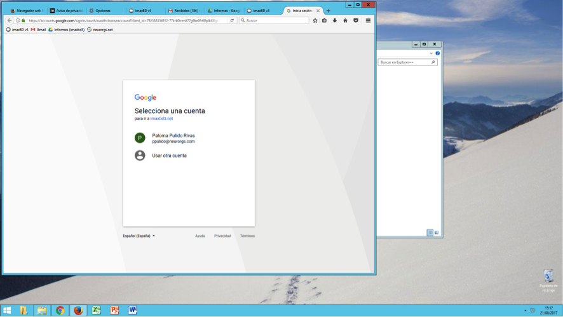
Task: Click search magnifier in Explorer++ window
Action: (x=433, y=62)
